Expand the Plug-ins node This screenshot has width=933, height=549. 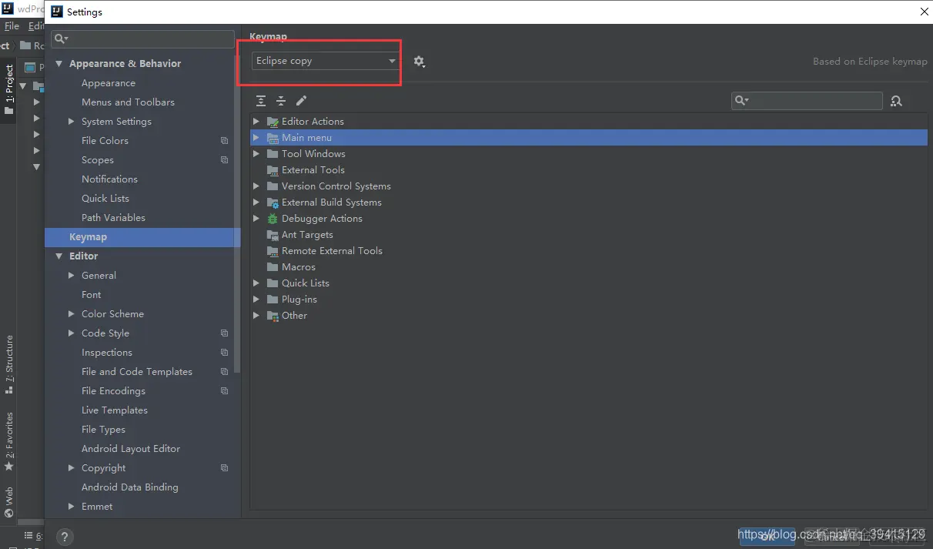pos(256,300)
